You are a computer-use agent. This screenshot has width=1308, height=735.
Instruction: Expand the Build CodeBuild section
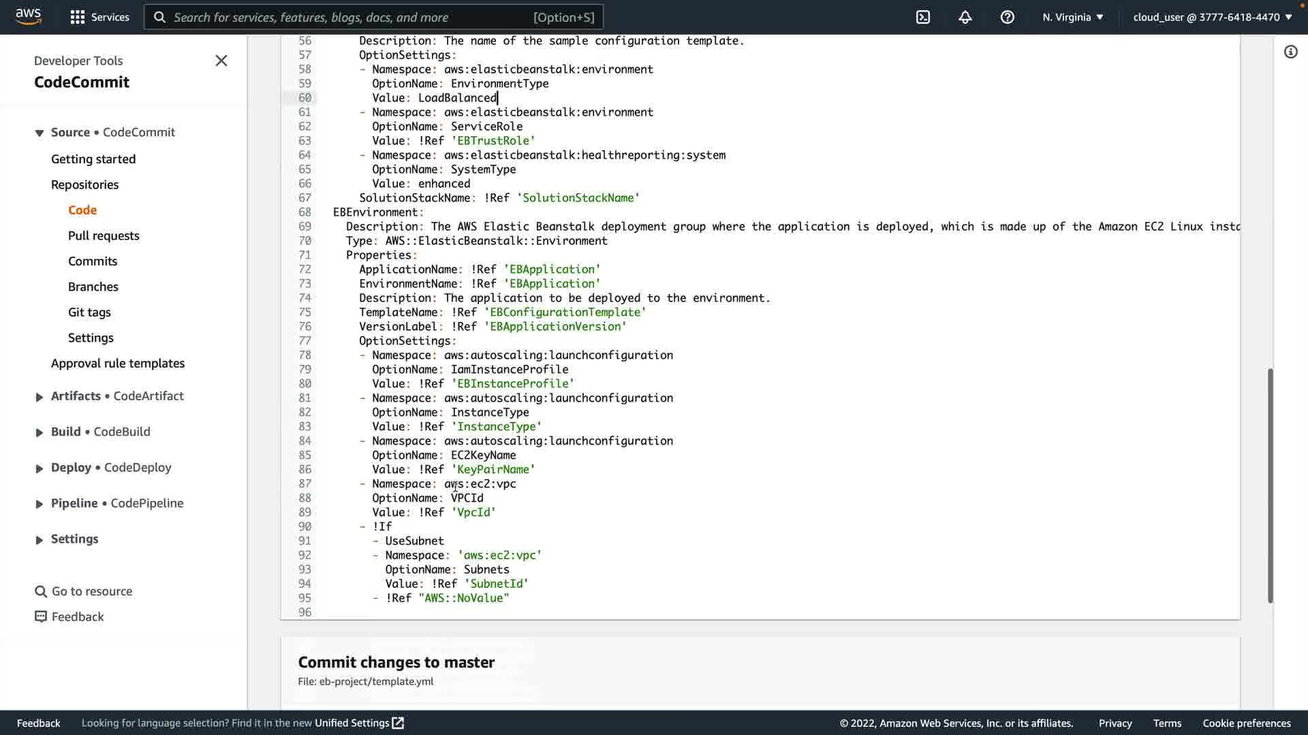pyautogui.click(x=40, y=432)
